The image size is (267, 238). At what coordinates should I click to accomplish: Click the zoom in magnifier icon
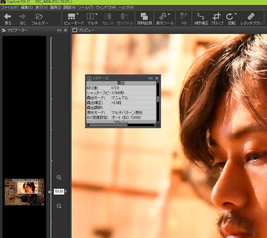pos(59,177)
